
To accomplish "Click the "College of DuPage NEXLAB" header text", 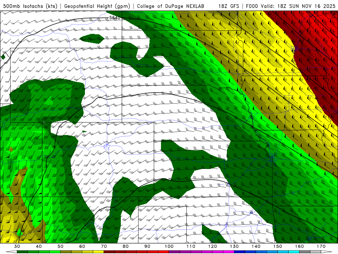I will pos(171,6).
